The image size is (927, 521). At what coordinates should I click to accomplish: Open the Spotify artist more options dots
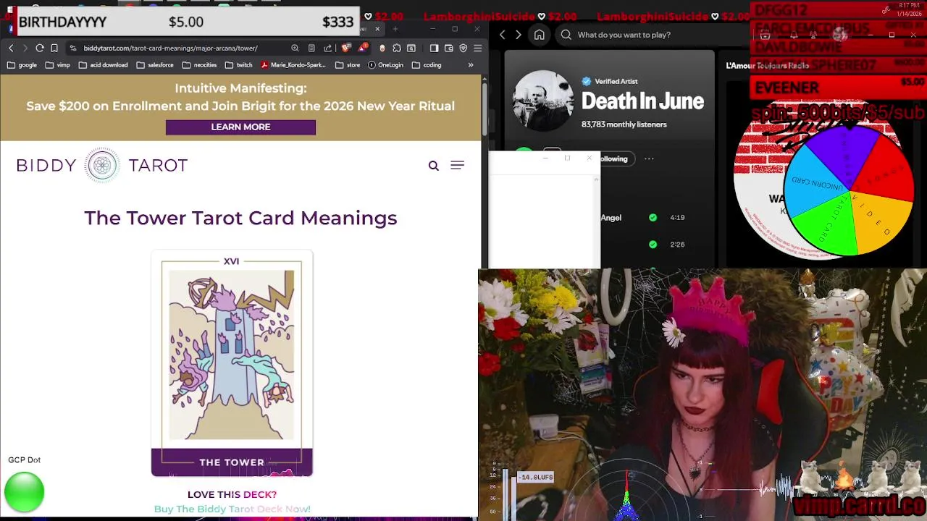tap(649, 158)
